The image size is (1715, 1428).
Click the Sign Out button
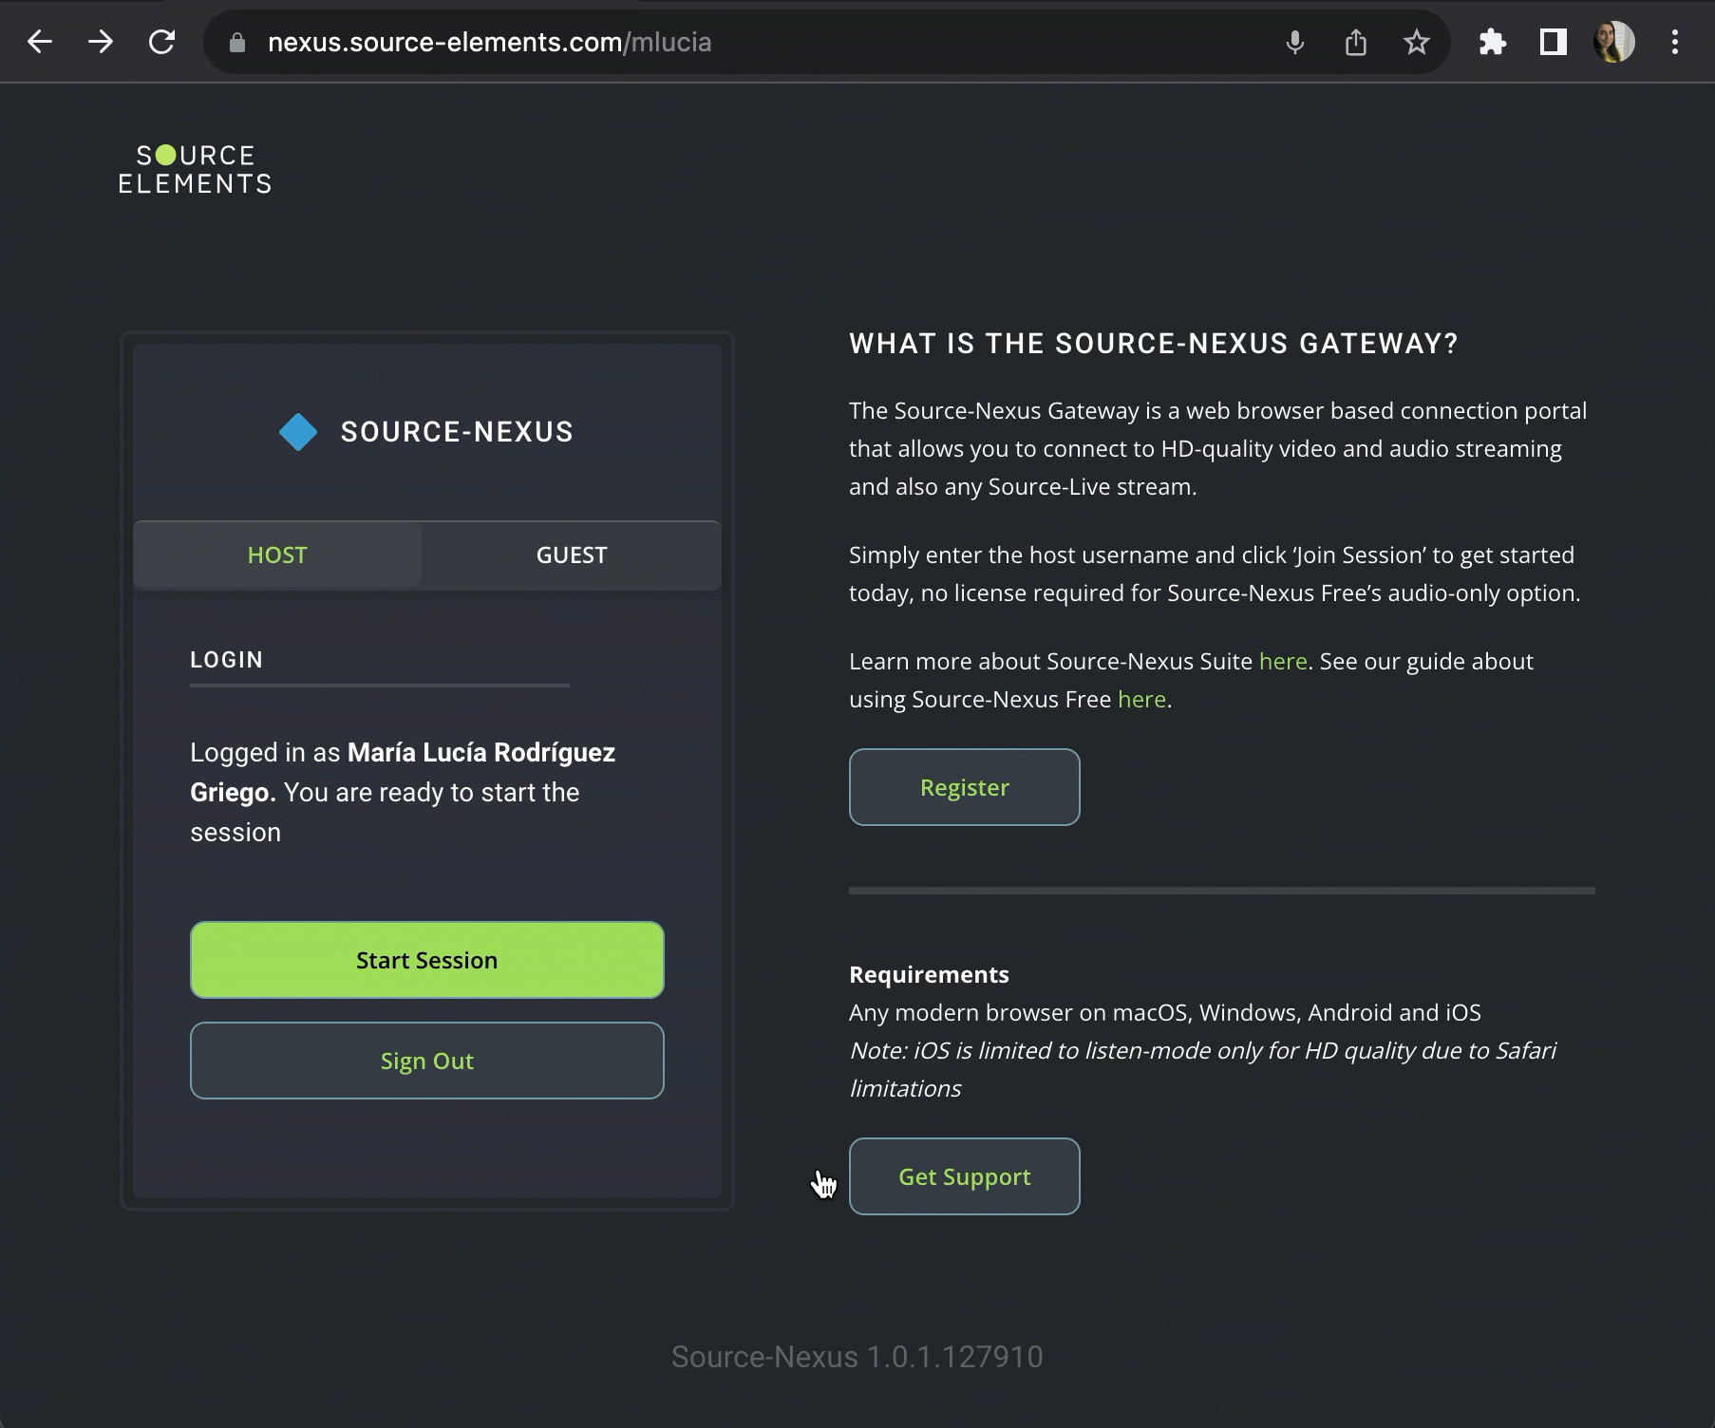pos(426,1061)
